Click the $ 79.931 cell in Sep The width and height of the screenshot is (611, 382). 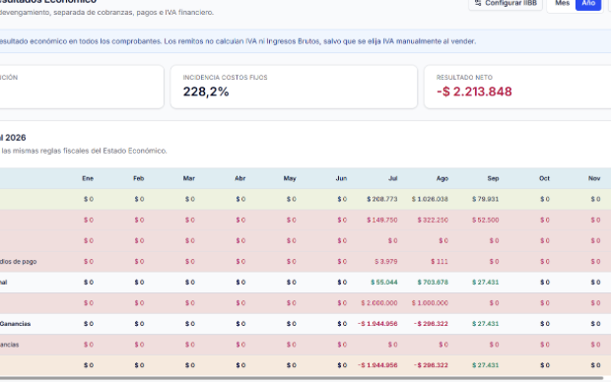(486, 199)
